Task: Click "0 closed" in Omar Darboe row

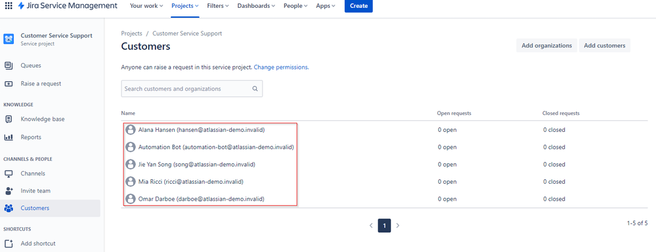Action: (554, 199)
